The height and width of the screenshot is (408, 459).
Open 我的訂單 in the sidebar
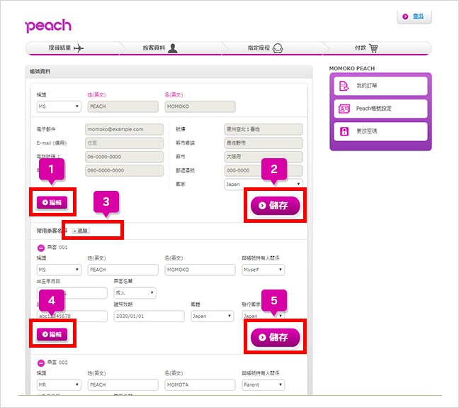click(x=380, y=86)
